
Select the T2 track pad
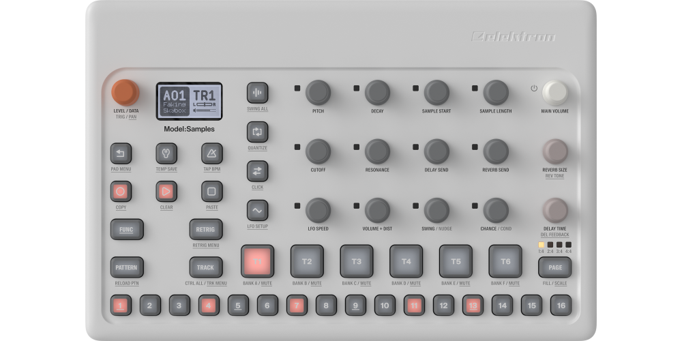[307, 261]
